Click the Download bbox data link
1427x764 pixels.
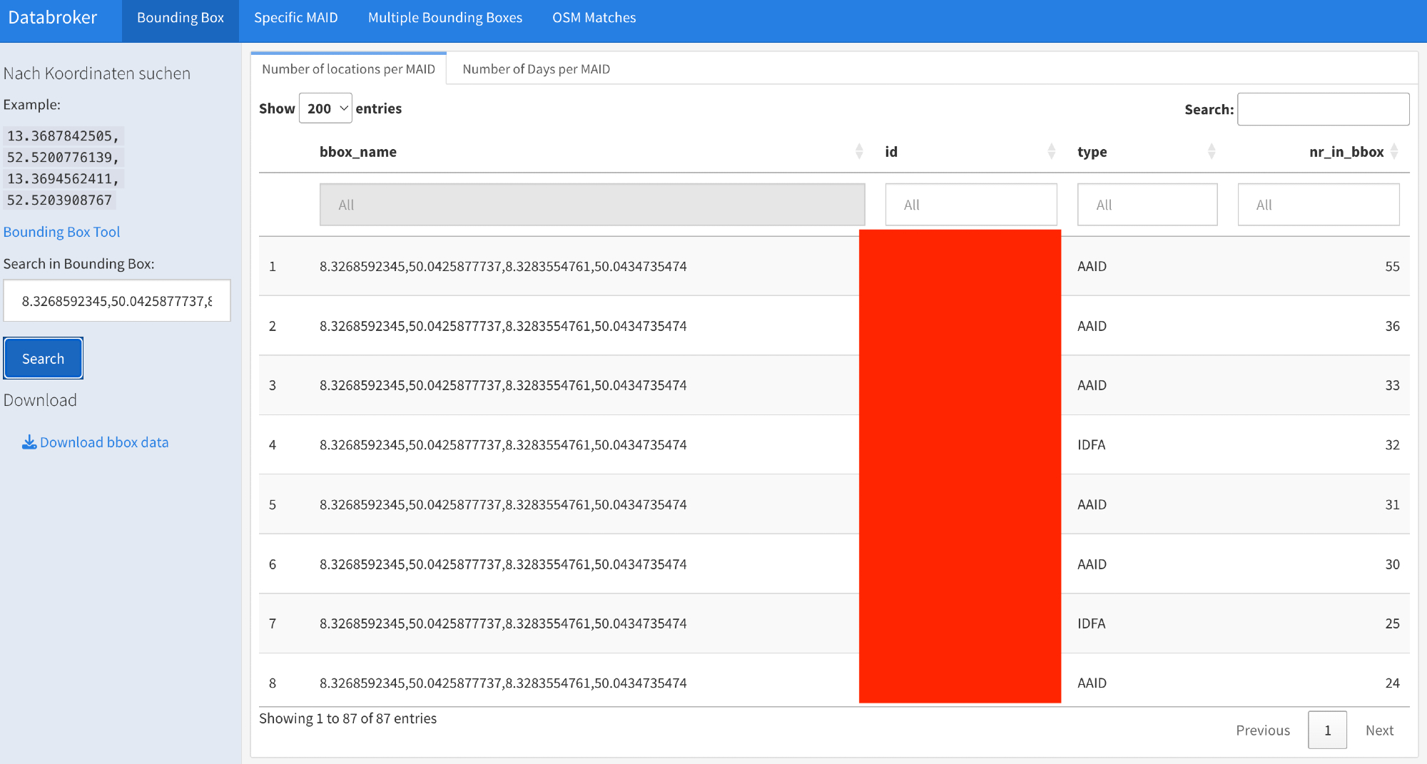[104, 442]
